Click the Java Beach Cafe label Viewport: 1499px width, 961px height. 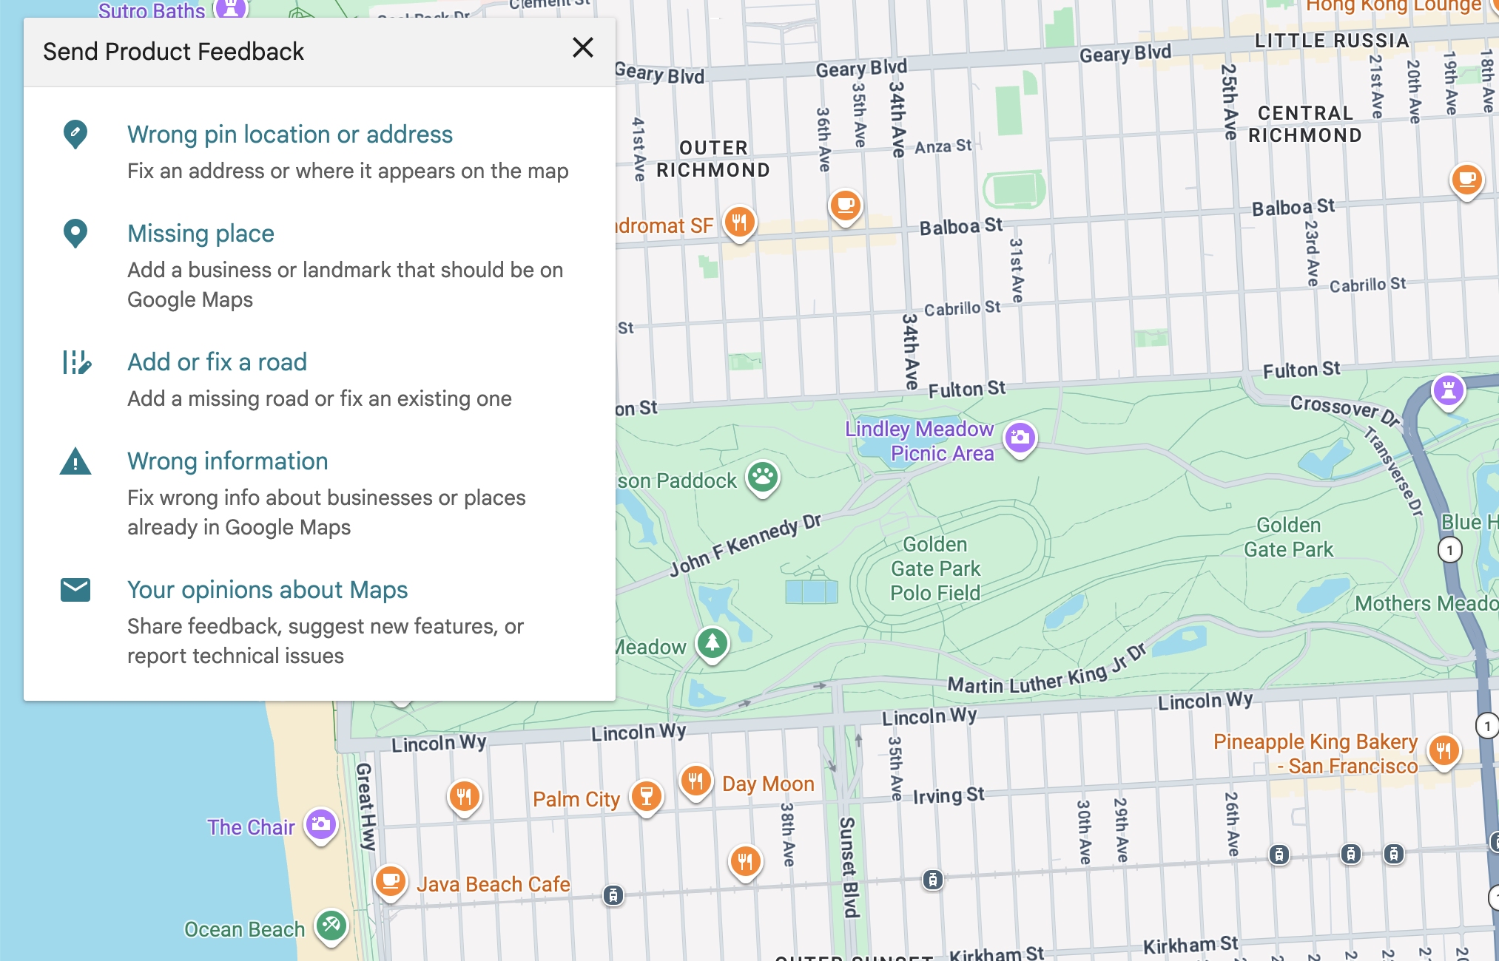[494, 883]
